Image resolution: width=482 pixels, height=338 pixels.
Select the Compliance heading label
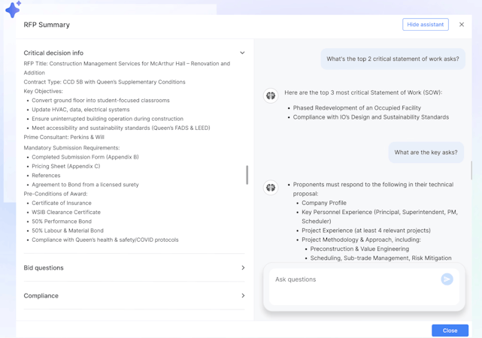41,296
